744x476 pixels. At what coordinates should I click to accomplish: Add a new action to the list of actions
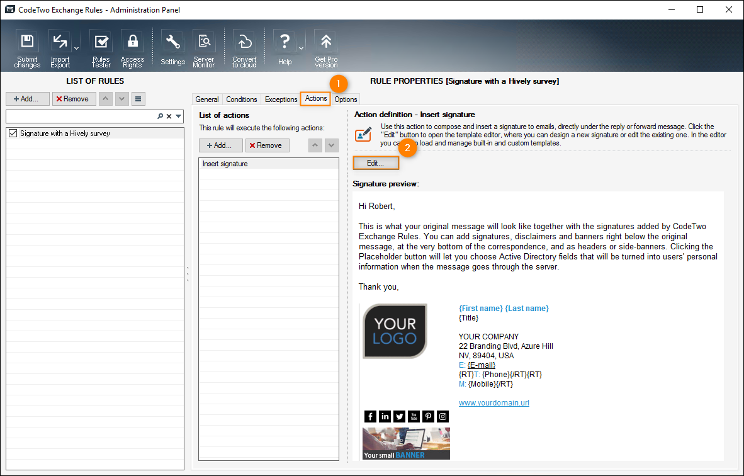tap(221, 145)
